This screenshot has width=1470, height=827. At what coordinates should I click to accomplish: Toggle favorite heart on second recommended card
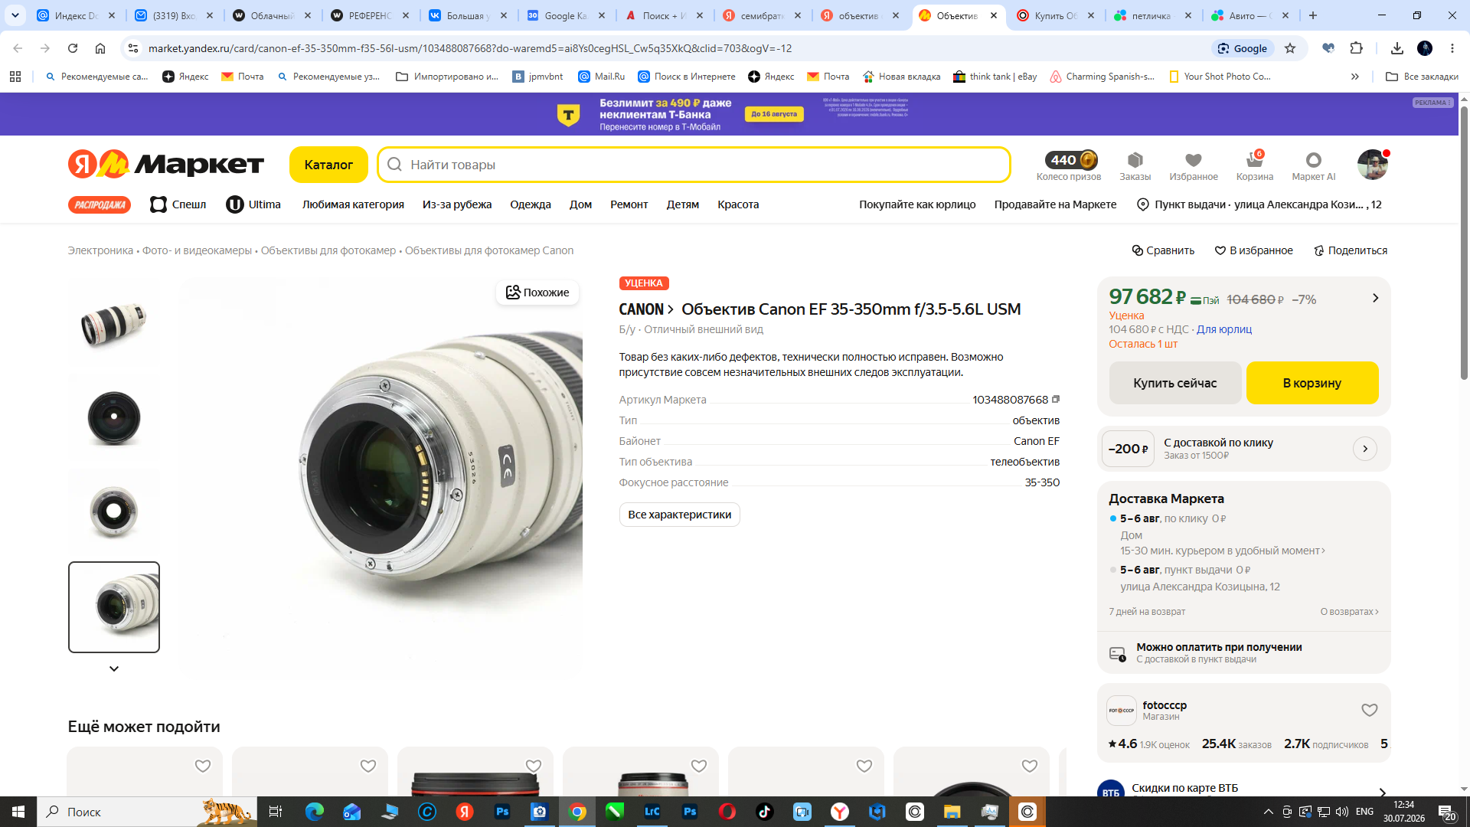tap(368, 766)
